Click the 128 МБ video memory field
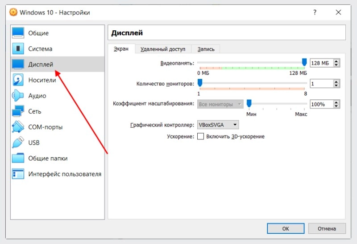 click(x=321, y=63)
